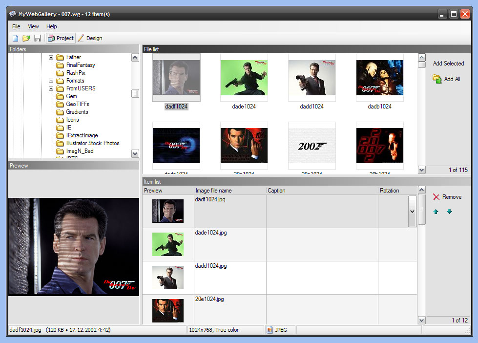
Task: Select the GeoTIFFs folder
Action: (x=78, y=104)
